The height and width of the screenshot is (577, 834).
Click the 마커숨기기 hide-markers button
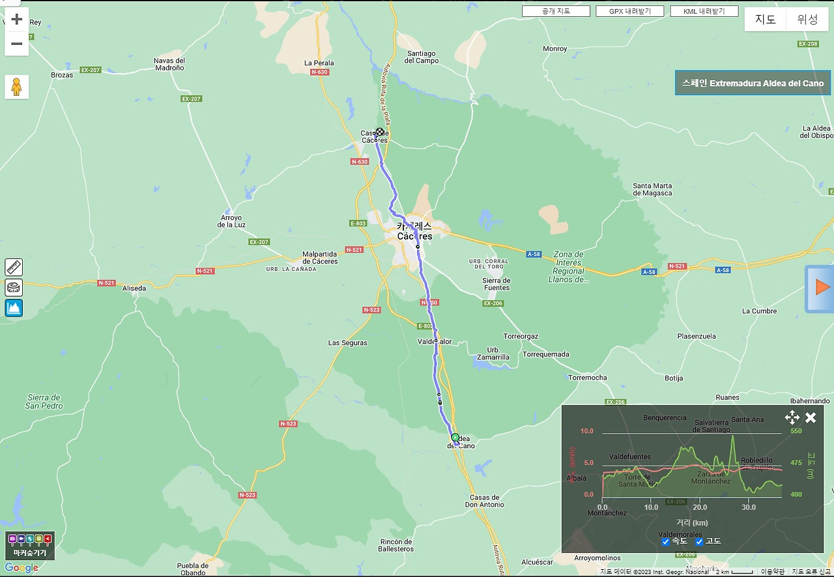pyautogui.click(x=30, y=546)
